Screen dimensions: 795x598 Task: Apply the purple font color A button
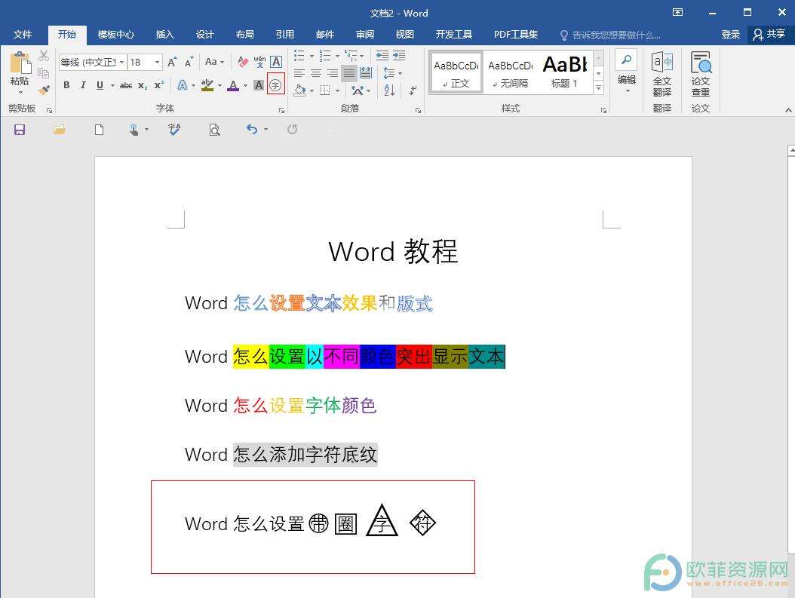tap(233, 85)
